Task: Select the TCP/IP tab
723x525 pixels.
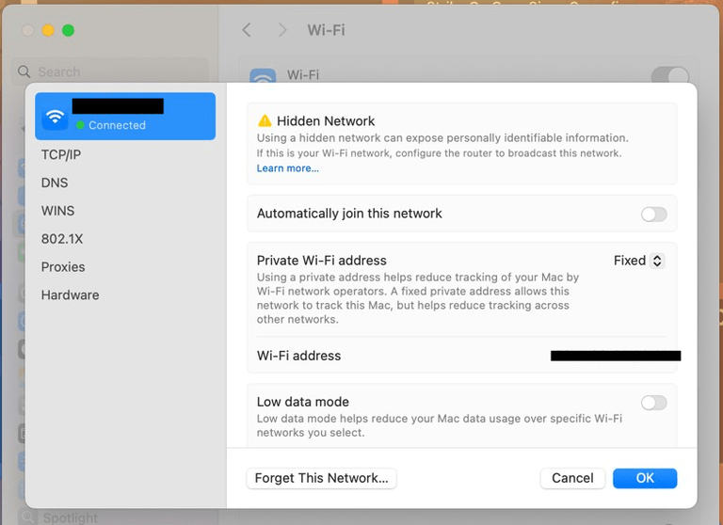Action: pos(61,154)
